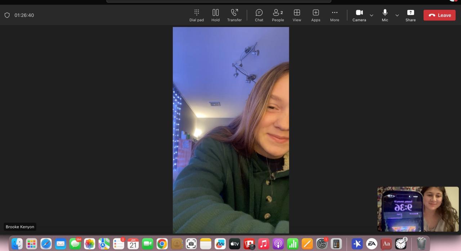Leave the call
Screen dimensions: 461x251
click(x=439, y=15)
